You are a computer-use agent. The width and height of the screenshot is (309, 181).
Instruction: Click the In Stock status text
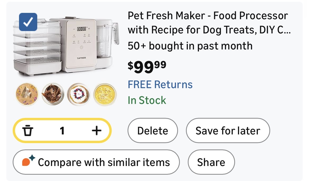pyautogui.click(x=147, y=100)
